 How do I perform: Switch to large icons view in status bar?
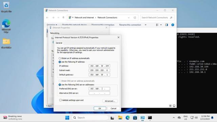[x=174, y=106]
